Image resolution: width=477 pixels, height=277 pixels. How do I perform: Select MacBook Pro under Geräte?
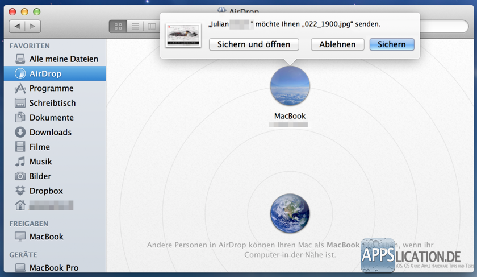[55, 267]
